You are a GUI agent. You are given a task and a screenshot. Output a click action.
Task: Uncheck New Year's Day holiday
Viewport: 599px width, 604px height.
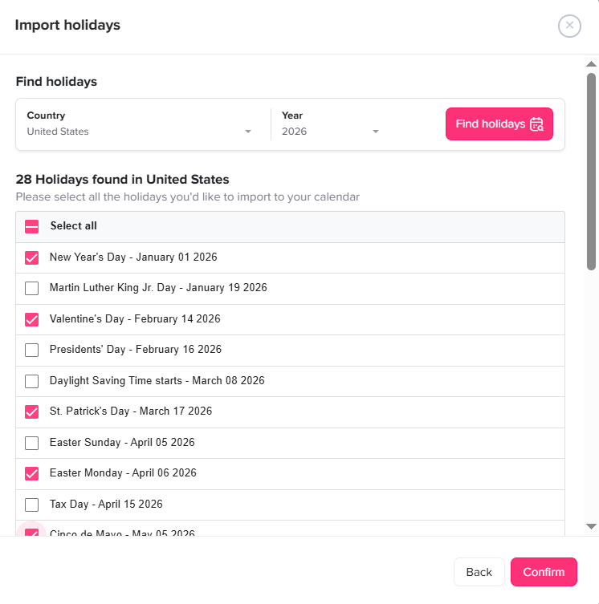[32, 258]
